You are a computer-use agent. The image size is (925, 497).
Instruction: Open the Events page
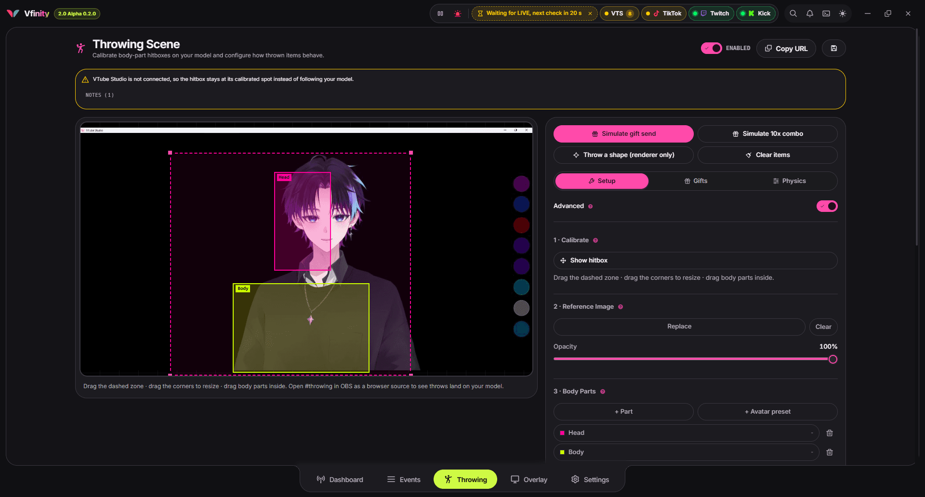point(404,480)
